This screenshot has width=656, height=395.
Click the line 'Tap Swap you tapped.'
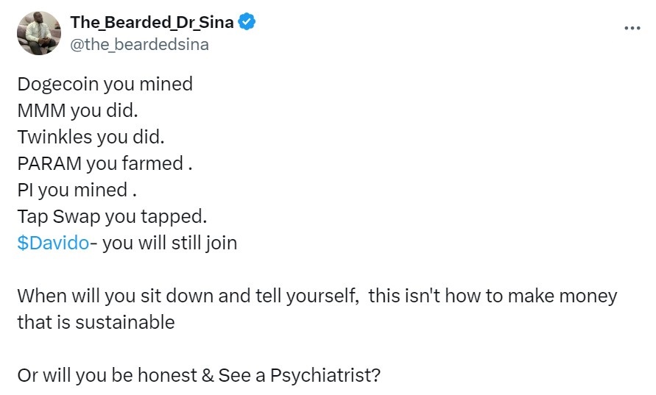112,216
